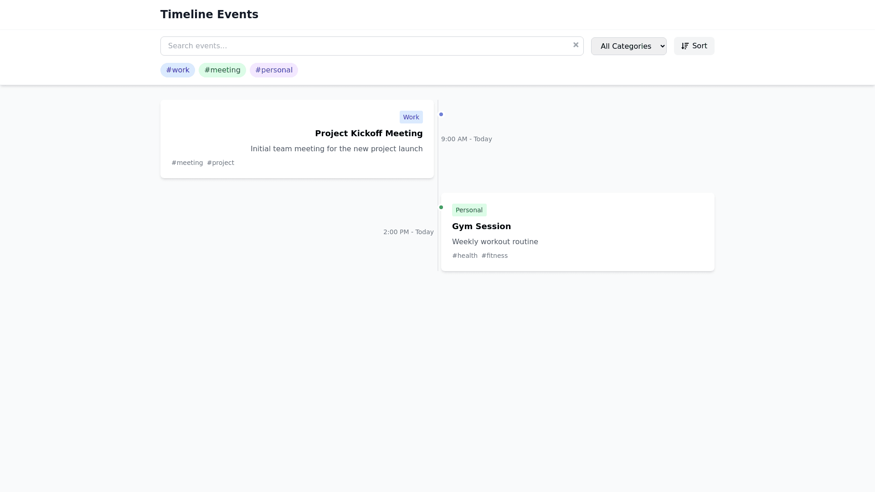Click the Timeline Events page heading
The height and width of the screenshot is (492, 875).
click(x=209, y=15)
